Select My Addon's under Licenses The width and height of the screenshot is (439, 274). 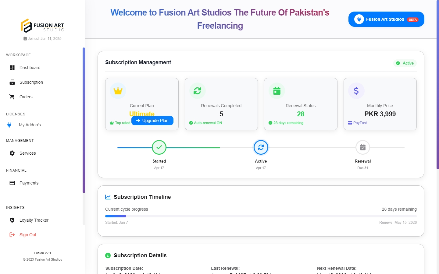tap(30, 125)
